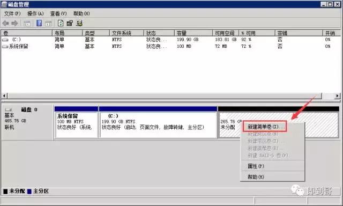Screen dimensions: 343x206
Task: Close the Disk Management window
Action: coord(337,4)
